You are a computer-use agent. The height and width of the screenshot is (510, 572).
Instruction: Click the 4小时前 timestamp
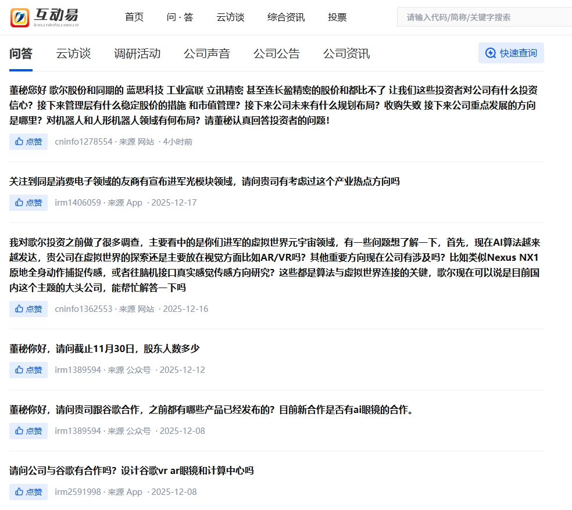(x=178, y=142)
